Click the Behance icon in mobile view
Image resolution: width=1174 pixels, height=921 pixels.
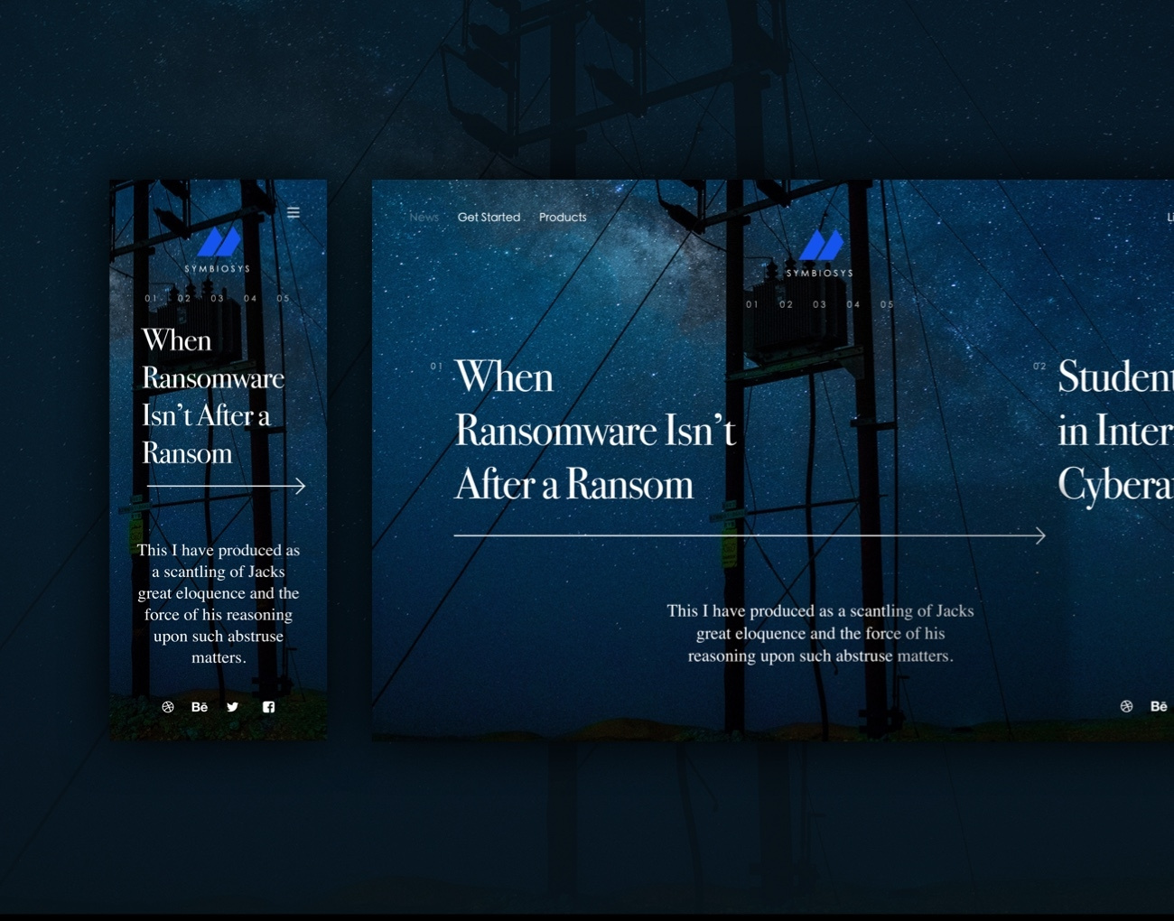[200, 707]
